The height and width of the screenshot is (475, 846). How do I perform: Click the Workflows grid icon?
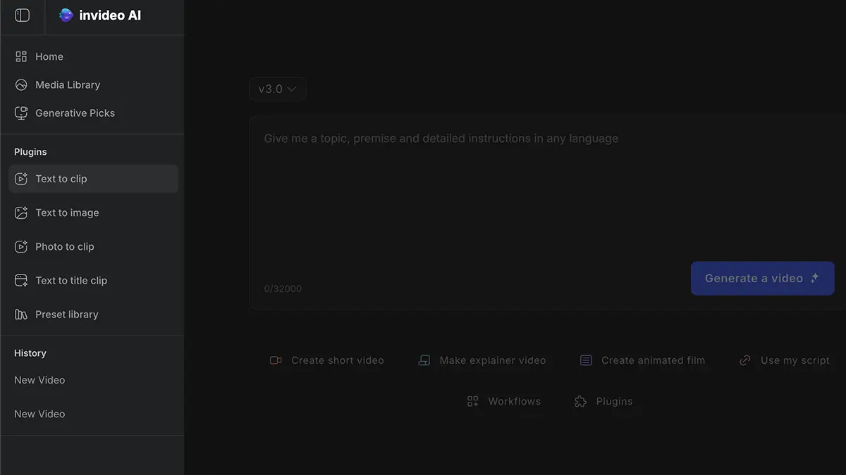coord(473,401)
